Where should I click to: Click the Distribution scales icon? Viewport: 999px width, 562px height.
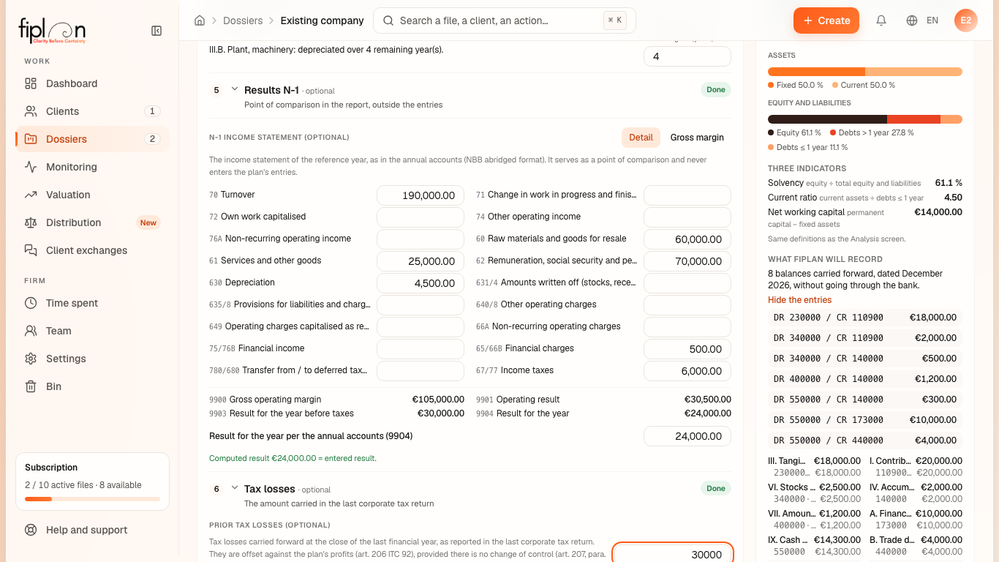point(31,222)
